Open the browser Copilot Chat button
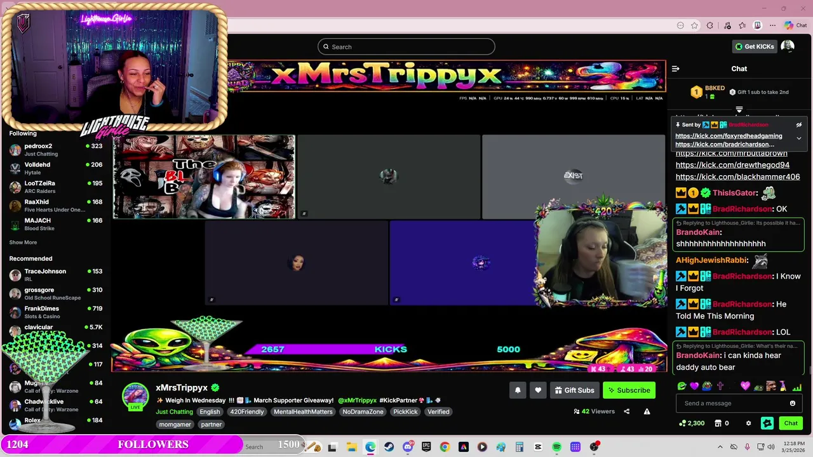The image size is (813, 457). (x=795, y=25)
